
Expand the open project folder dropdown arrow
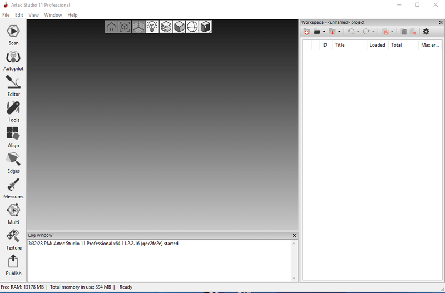point(324,32)
